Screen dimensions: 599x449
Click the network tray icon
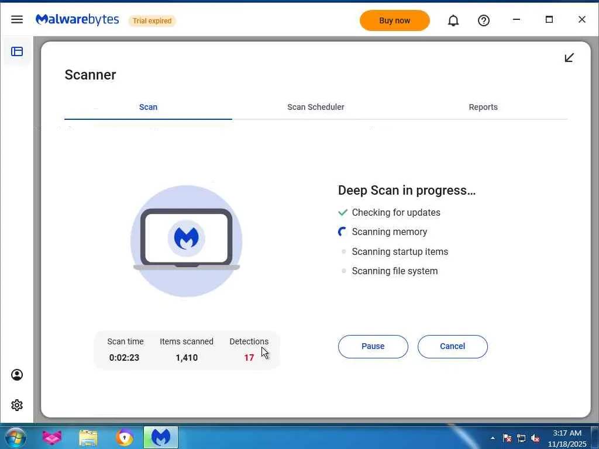tap(521, 438)
